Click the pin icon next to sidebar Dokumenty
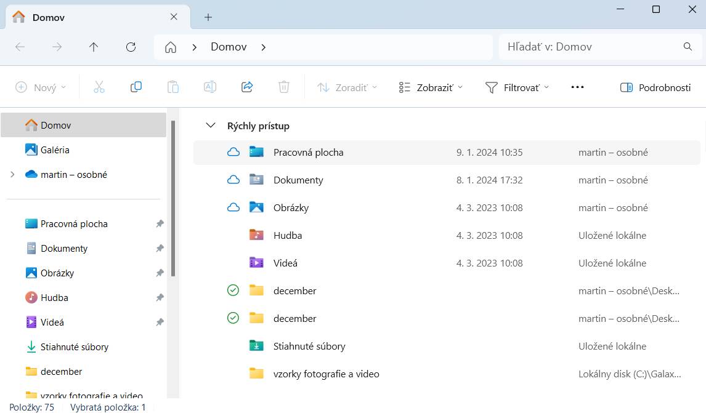 click(160, 248)
